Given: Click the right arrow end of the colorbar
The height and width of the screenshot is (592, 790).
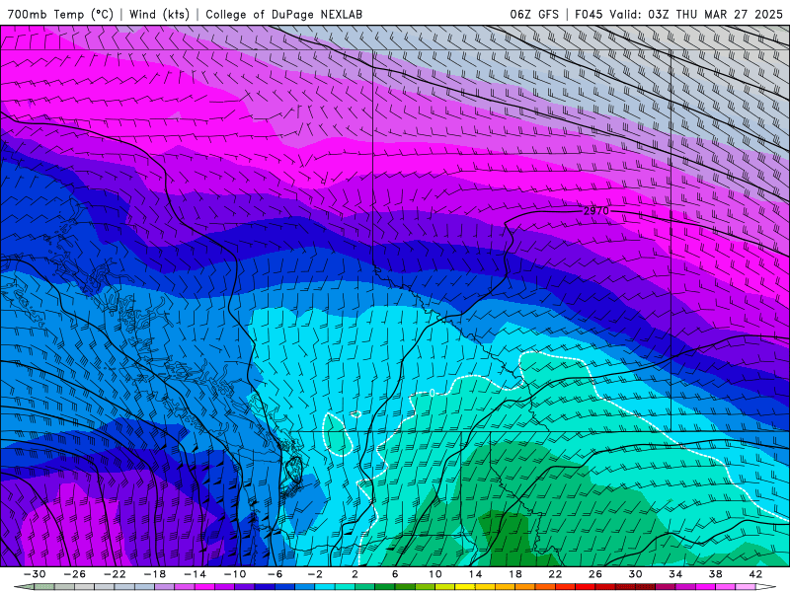Looking at the screenshot, I should coord(764,587).
